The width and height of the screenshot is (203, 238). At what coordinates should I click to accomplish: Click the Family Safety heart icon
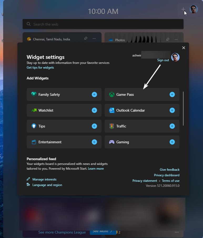tap(34, 94)
